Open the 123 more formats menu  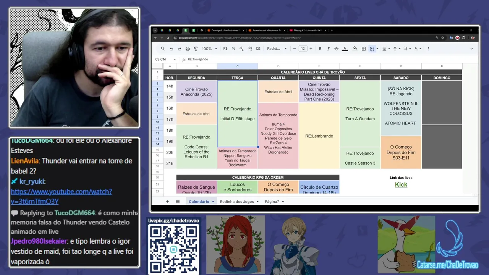coord(258,49)
